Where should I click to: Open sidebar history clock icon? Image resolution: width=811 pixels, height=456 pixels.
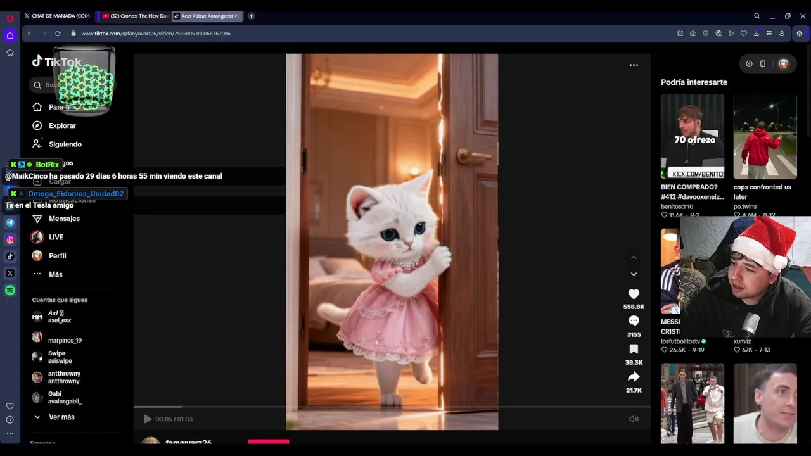click(x=10, y=420)
